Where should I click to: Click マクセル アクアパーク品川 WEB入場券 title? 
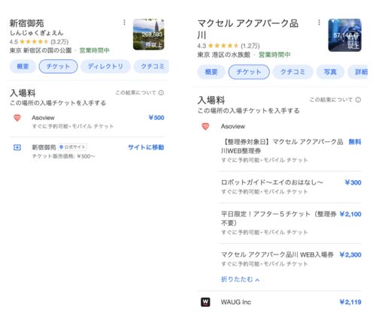click(277, 254)
